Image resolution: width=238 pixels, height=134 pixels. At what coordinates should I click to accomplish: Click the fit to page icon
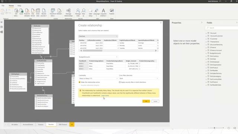coord(235,128)
